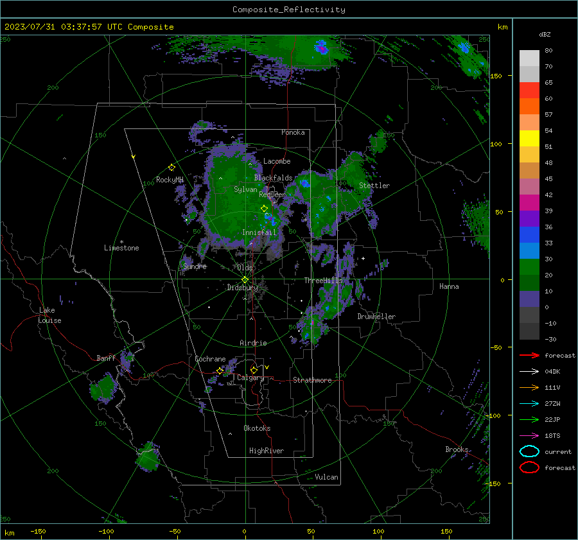This screenshot has width=578, height=540.
Task: Click the Ponoka city label
Action: coord(293,132)
